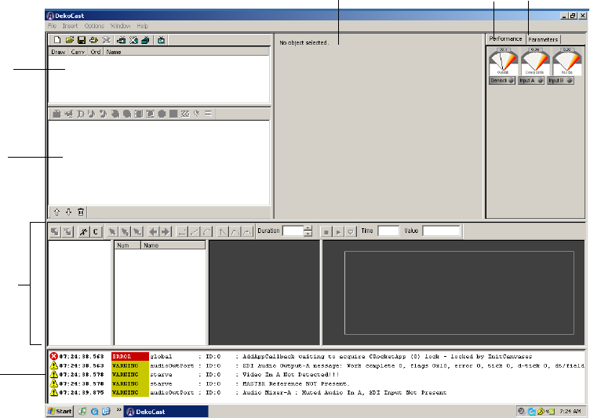Switch to the Parameters tab
590x418 pixels.
(543, 39)
